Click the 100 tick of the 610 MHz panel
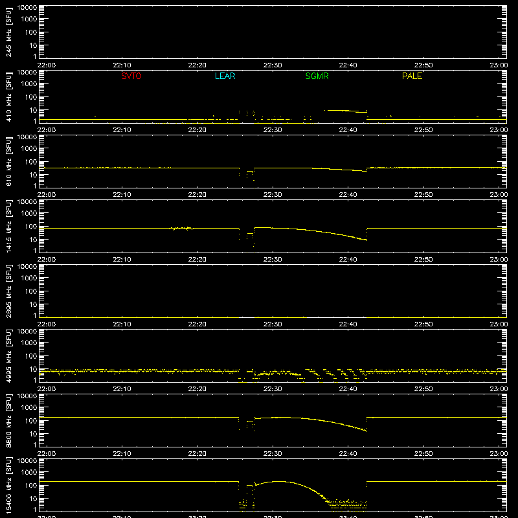This screenshot has height=518, width=518. click(31, 162)
